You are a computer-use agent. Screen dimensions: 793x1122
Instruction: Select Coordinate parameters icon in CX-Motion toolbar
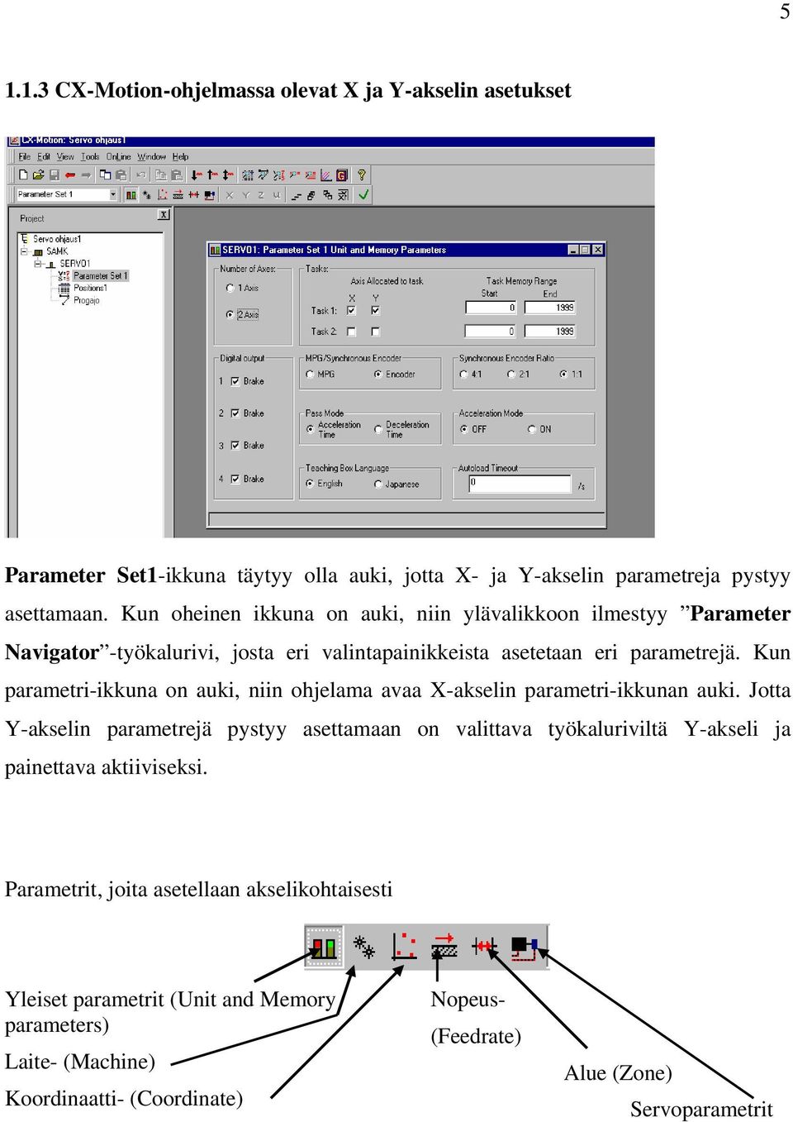click(162, 195)
